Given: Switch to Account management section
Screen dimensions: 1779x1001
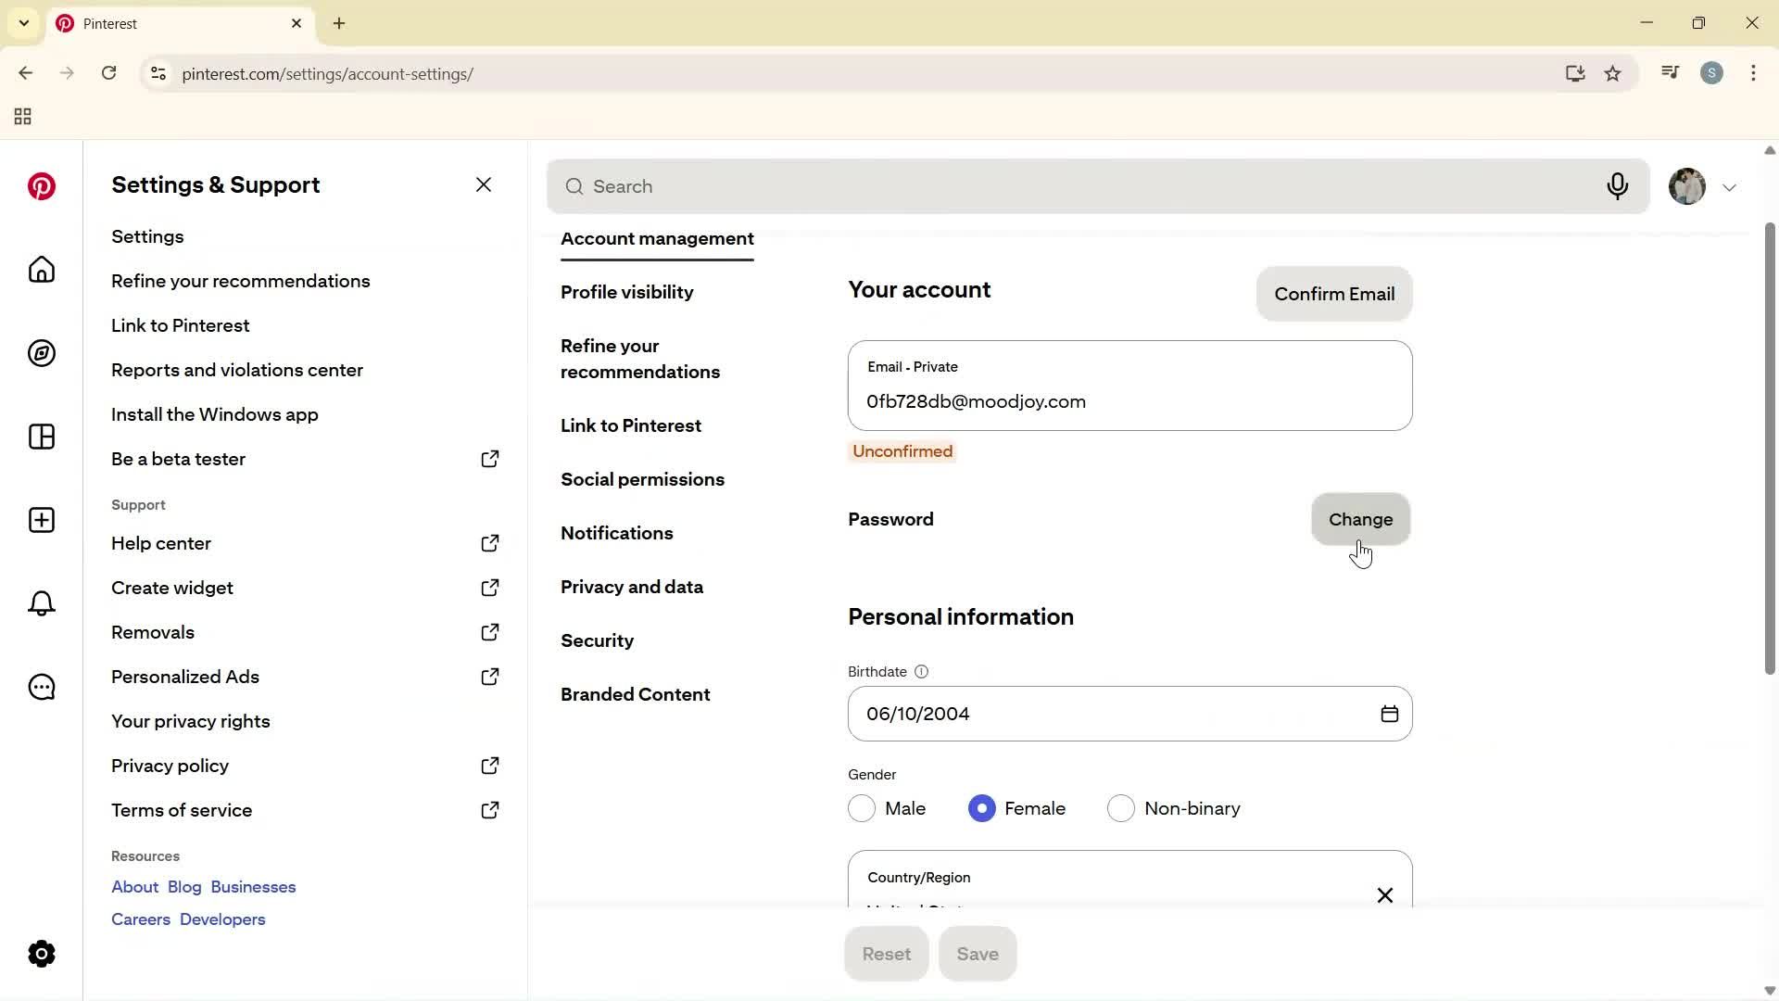Looking at the screenshot, I should tap(657, 239).
